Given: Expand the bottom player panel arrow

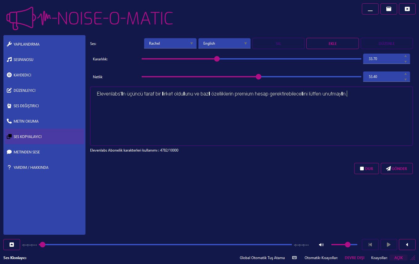Looking at the screenshot, I should pyautogui.click(x=12, y=245).
